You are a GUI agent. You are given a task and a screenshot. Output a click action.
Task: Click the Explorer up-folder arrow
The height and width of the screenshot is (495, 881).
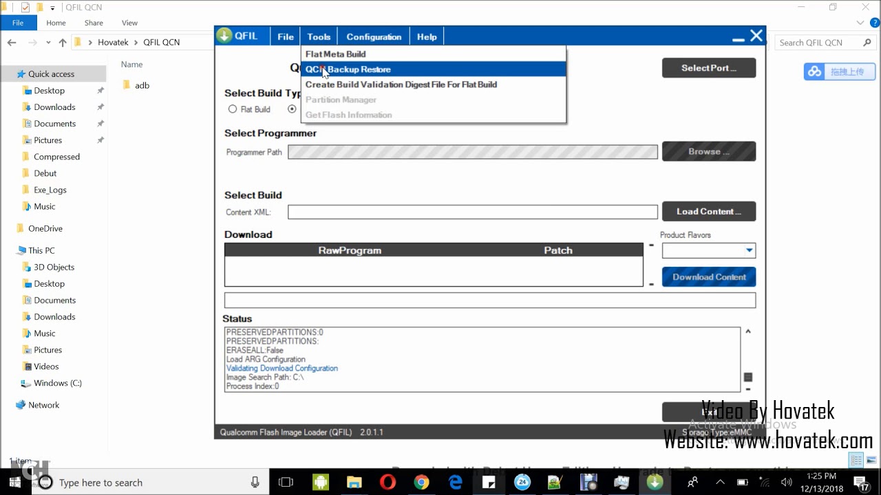point(63,43)
